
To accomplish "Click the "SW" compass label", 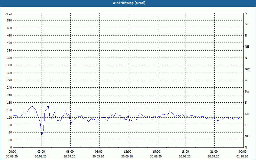I will pos(247,92).
